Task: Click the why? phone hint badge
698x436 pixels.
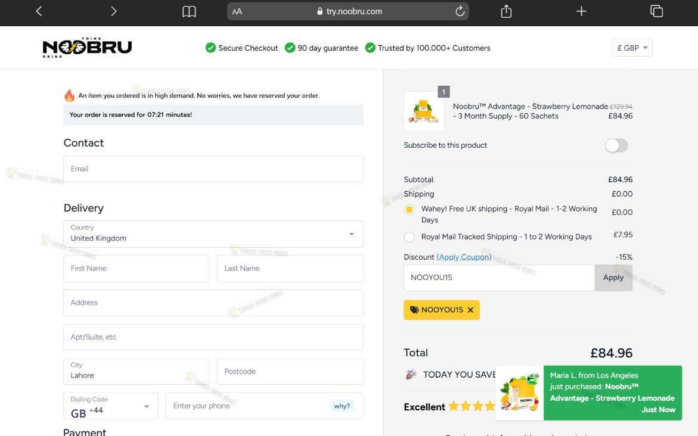Action: click(x=342, y=406)
